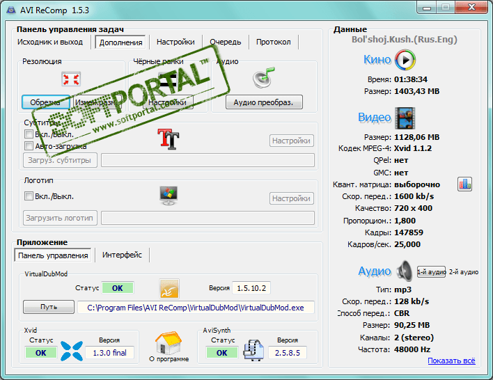Open О программе house icon
493x380 pixels.
click(169, 343)
